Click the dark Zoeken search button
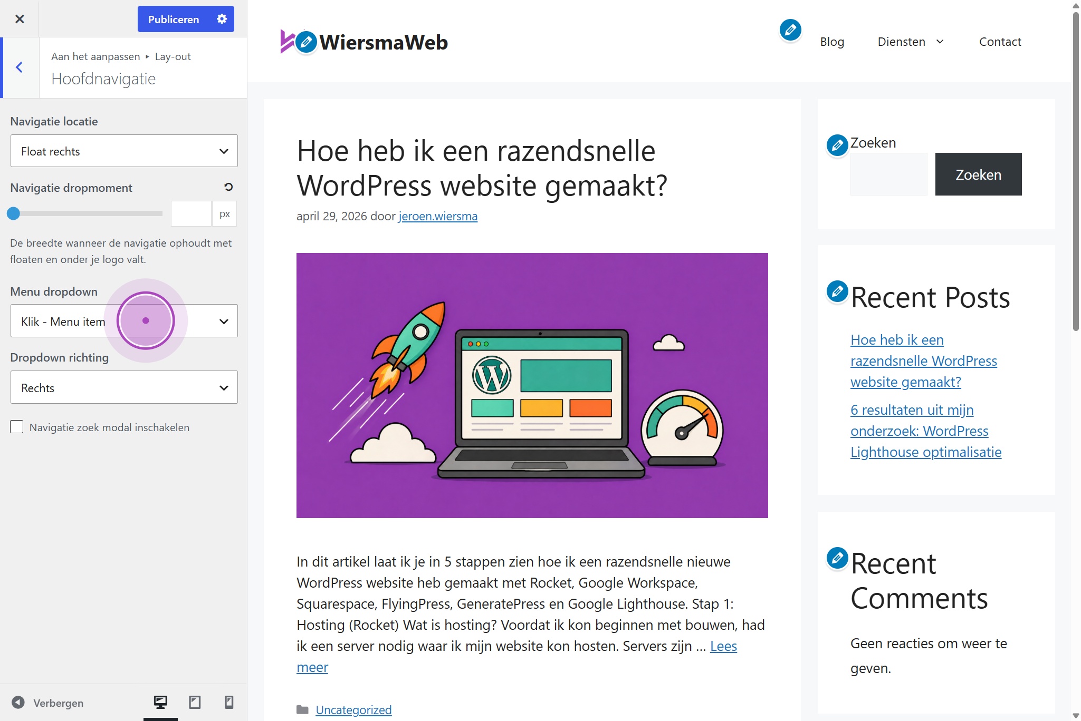This screenshot has width=1081, height=721. tap(978, 174)
